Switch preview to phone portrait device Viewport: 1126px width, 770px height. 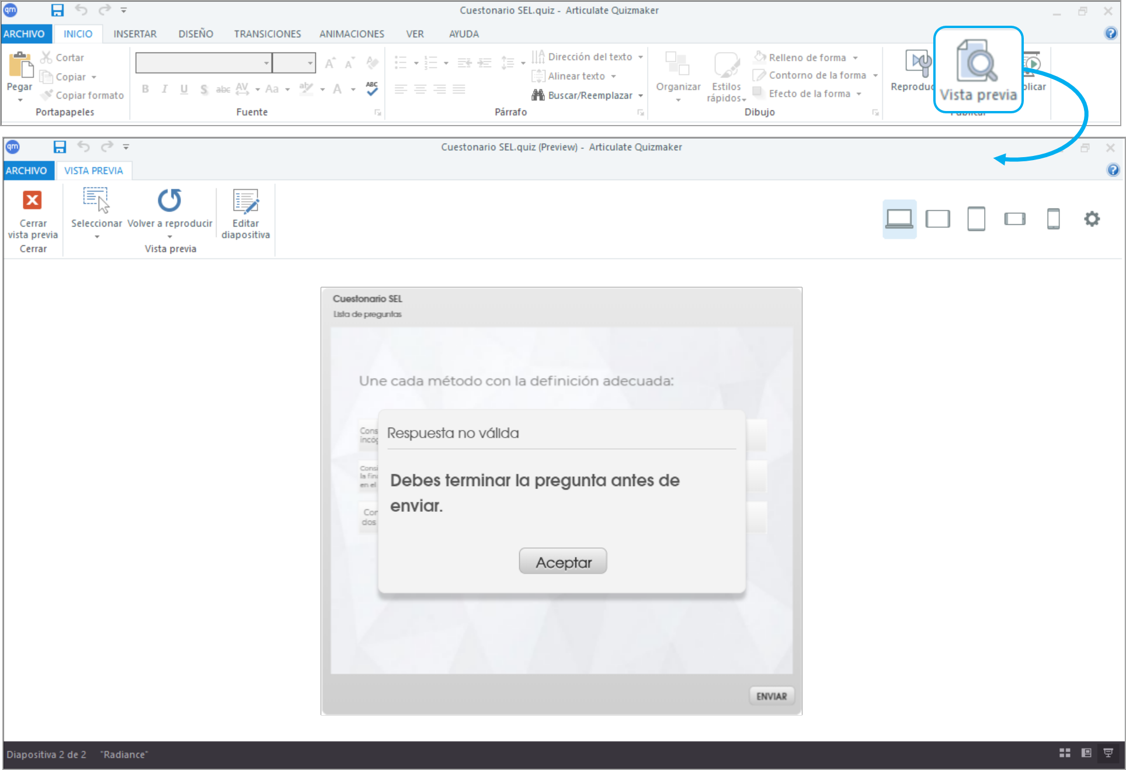point(1054,219)
